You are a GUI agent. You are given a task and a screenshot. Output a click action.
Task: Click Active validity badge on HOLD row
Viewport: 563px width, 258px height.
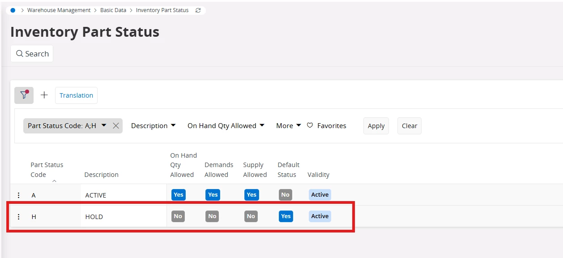pos(320,216)
